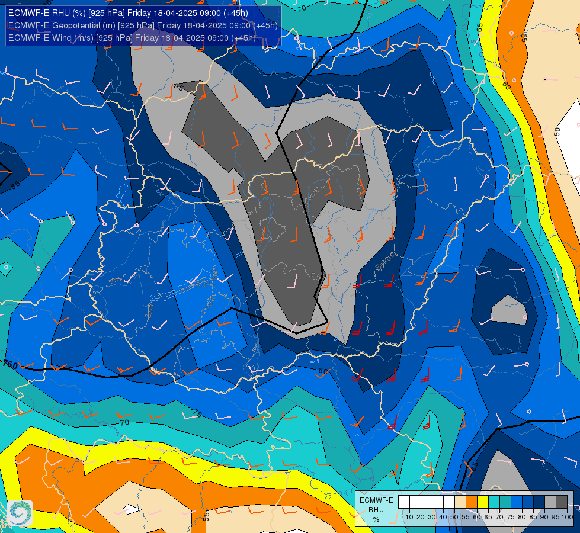Image resolution: width=580 pixels, height=533 pixels.
Task: Click the 760 geopotential contour label
Action: coord(9,364)
